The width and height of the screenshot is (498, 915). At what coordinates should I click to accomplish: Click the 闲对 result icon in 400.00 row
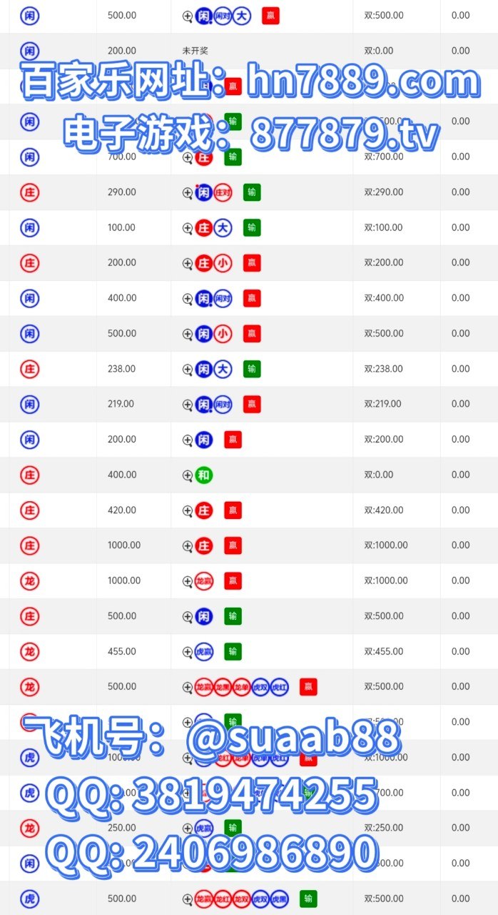coord(223,298)
